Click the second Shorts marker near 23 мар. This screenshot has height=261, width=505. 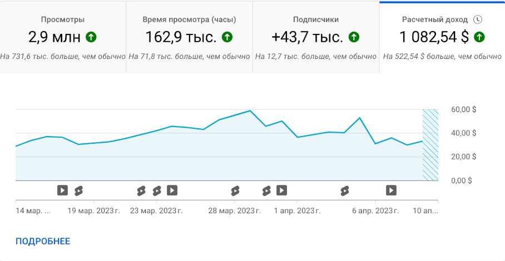point(157,190)
